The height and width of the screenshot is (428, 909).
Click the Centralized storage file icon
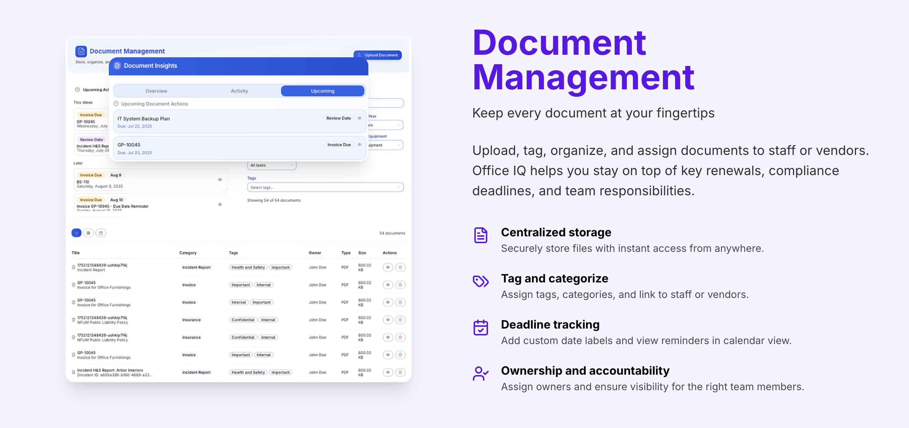click(x=480, y=235)
